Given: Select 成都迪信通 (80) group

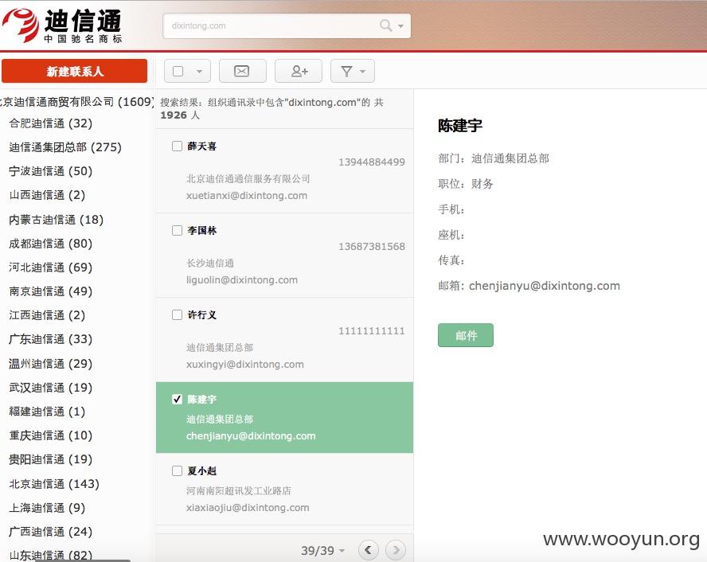Looking at the screenshot, I should click(x=50, y=244).
